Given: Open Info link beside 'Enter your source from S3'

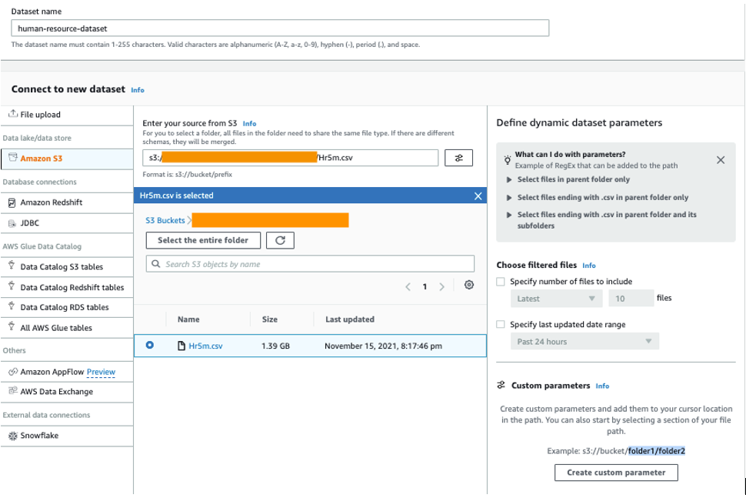Looking at the screenshot, I should tap(249, 123).
